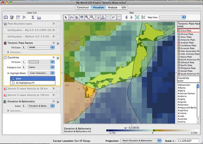This screenshot has width=203, height=144.
Task: Open the table grid icon in Layer List
Action: [18, 17]
